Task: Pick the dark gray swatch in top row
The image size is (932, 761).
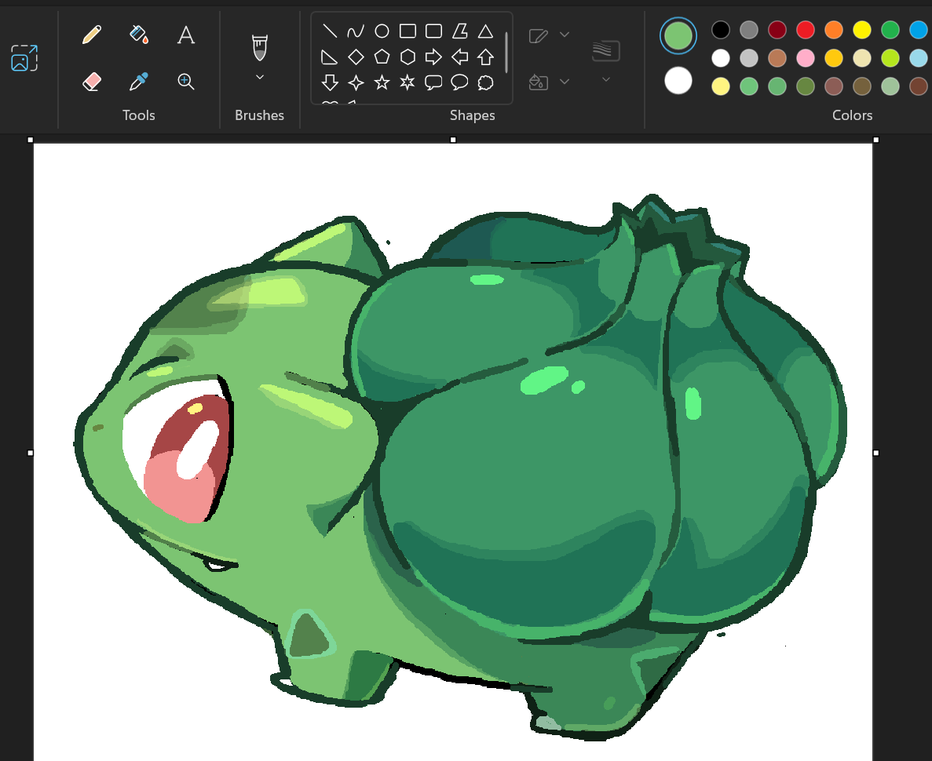Action: point(749,29)
